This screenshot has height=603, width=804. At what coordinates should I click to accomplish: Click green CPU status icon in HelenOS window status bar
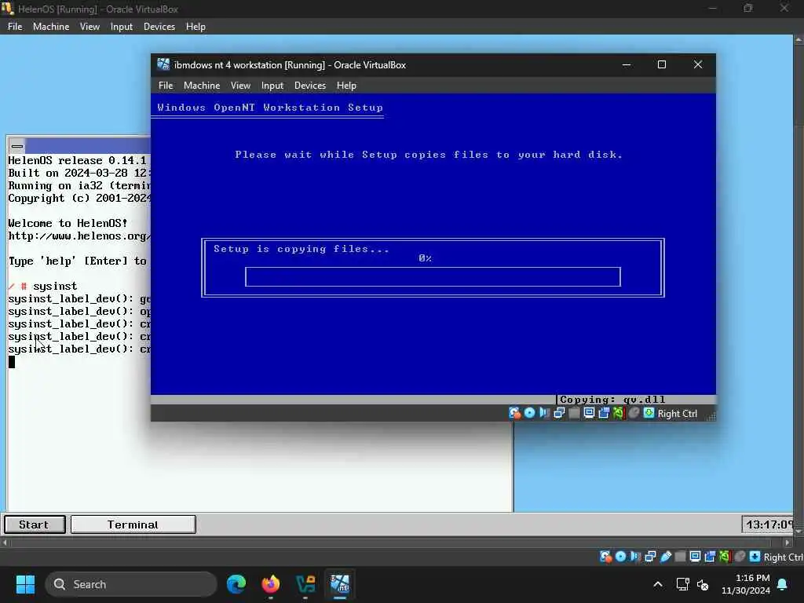point(725,557)
